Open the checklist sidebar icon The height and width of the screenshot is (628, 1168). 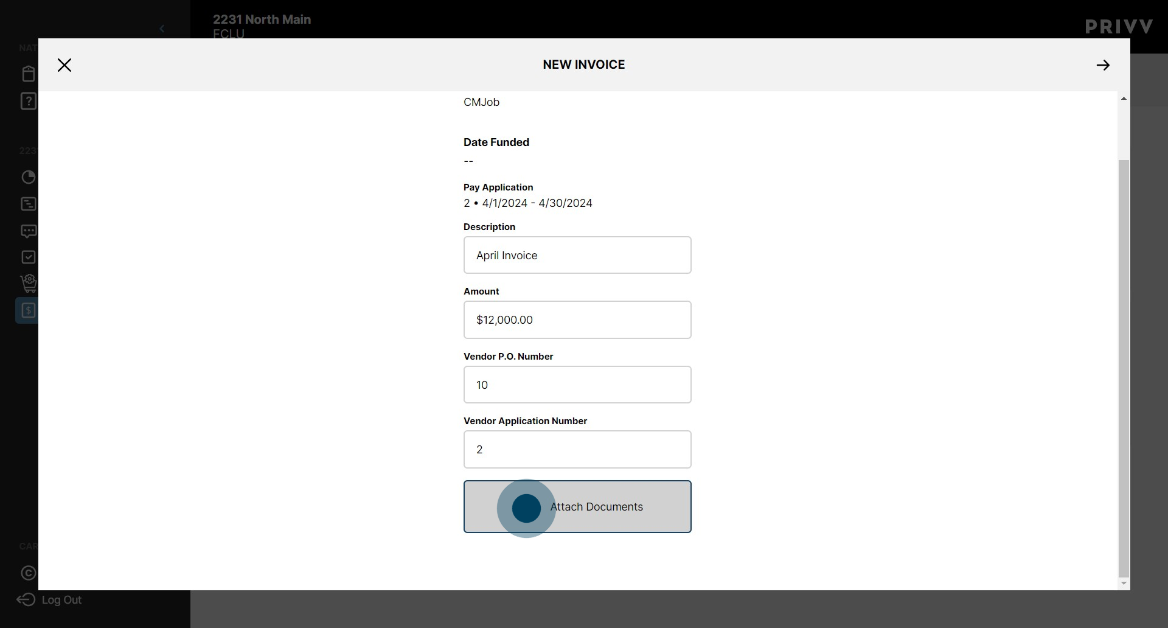point(29,257)
